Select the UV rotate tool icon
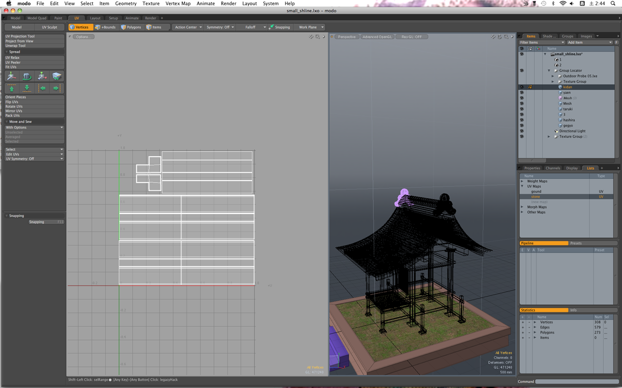The width and height of the screenshot is (622, 388). coord(26,76)
